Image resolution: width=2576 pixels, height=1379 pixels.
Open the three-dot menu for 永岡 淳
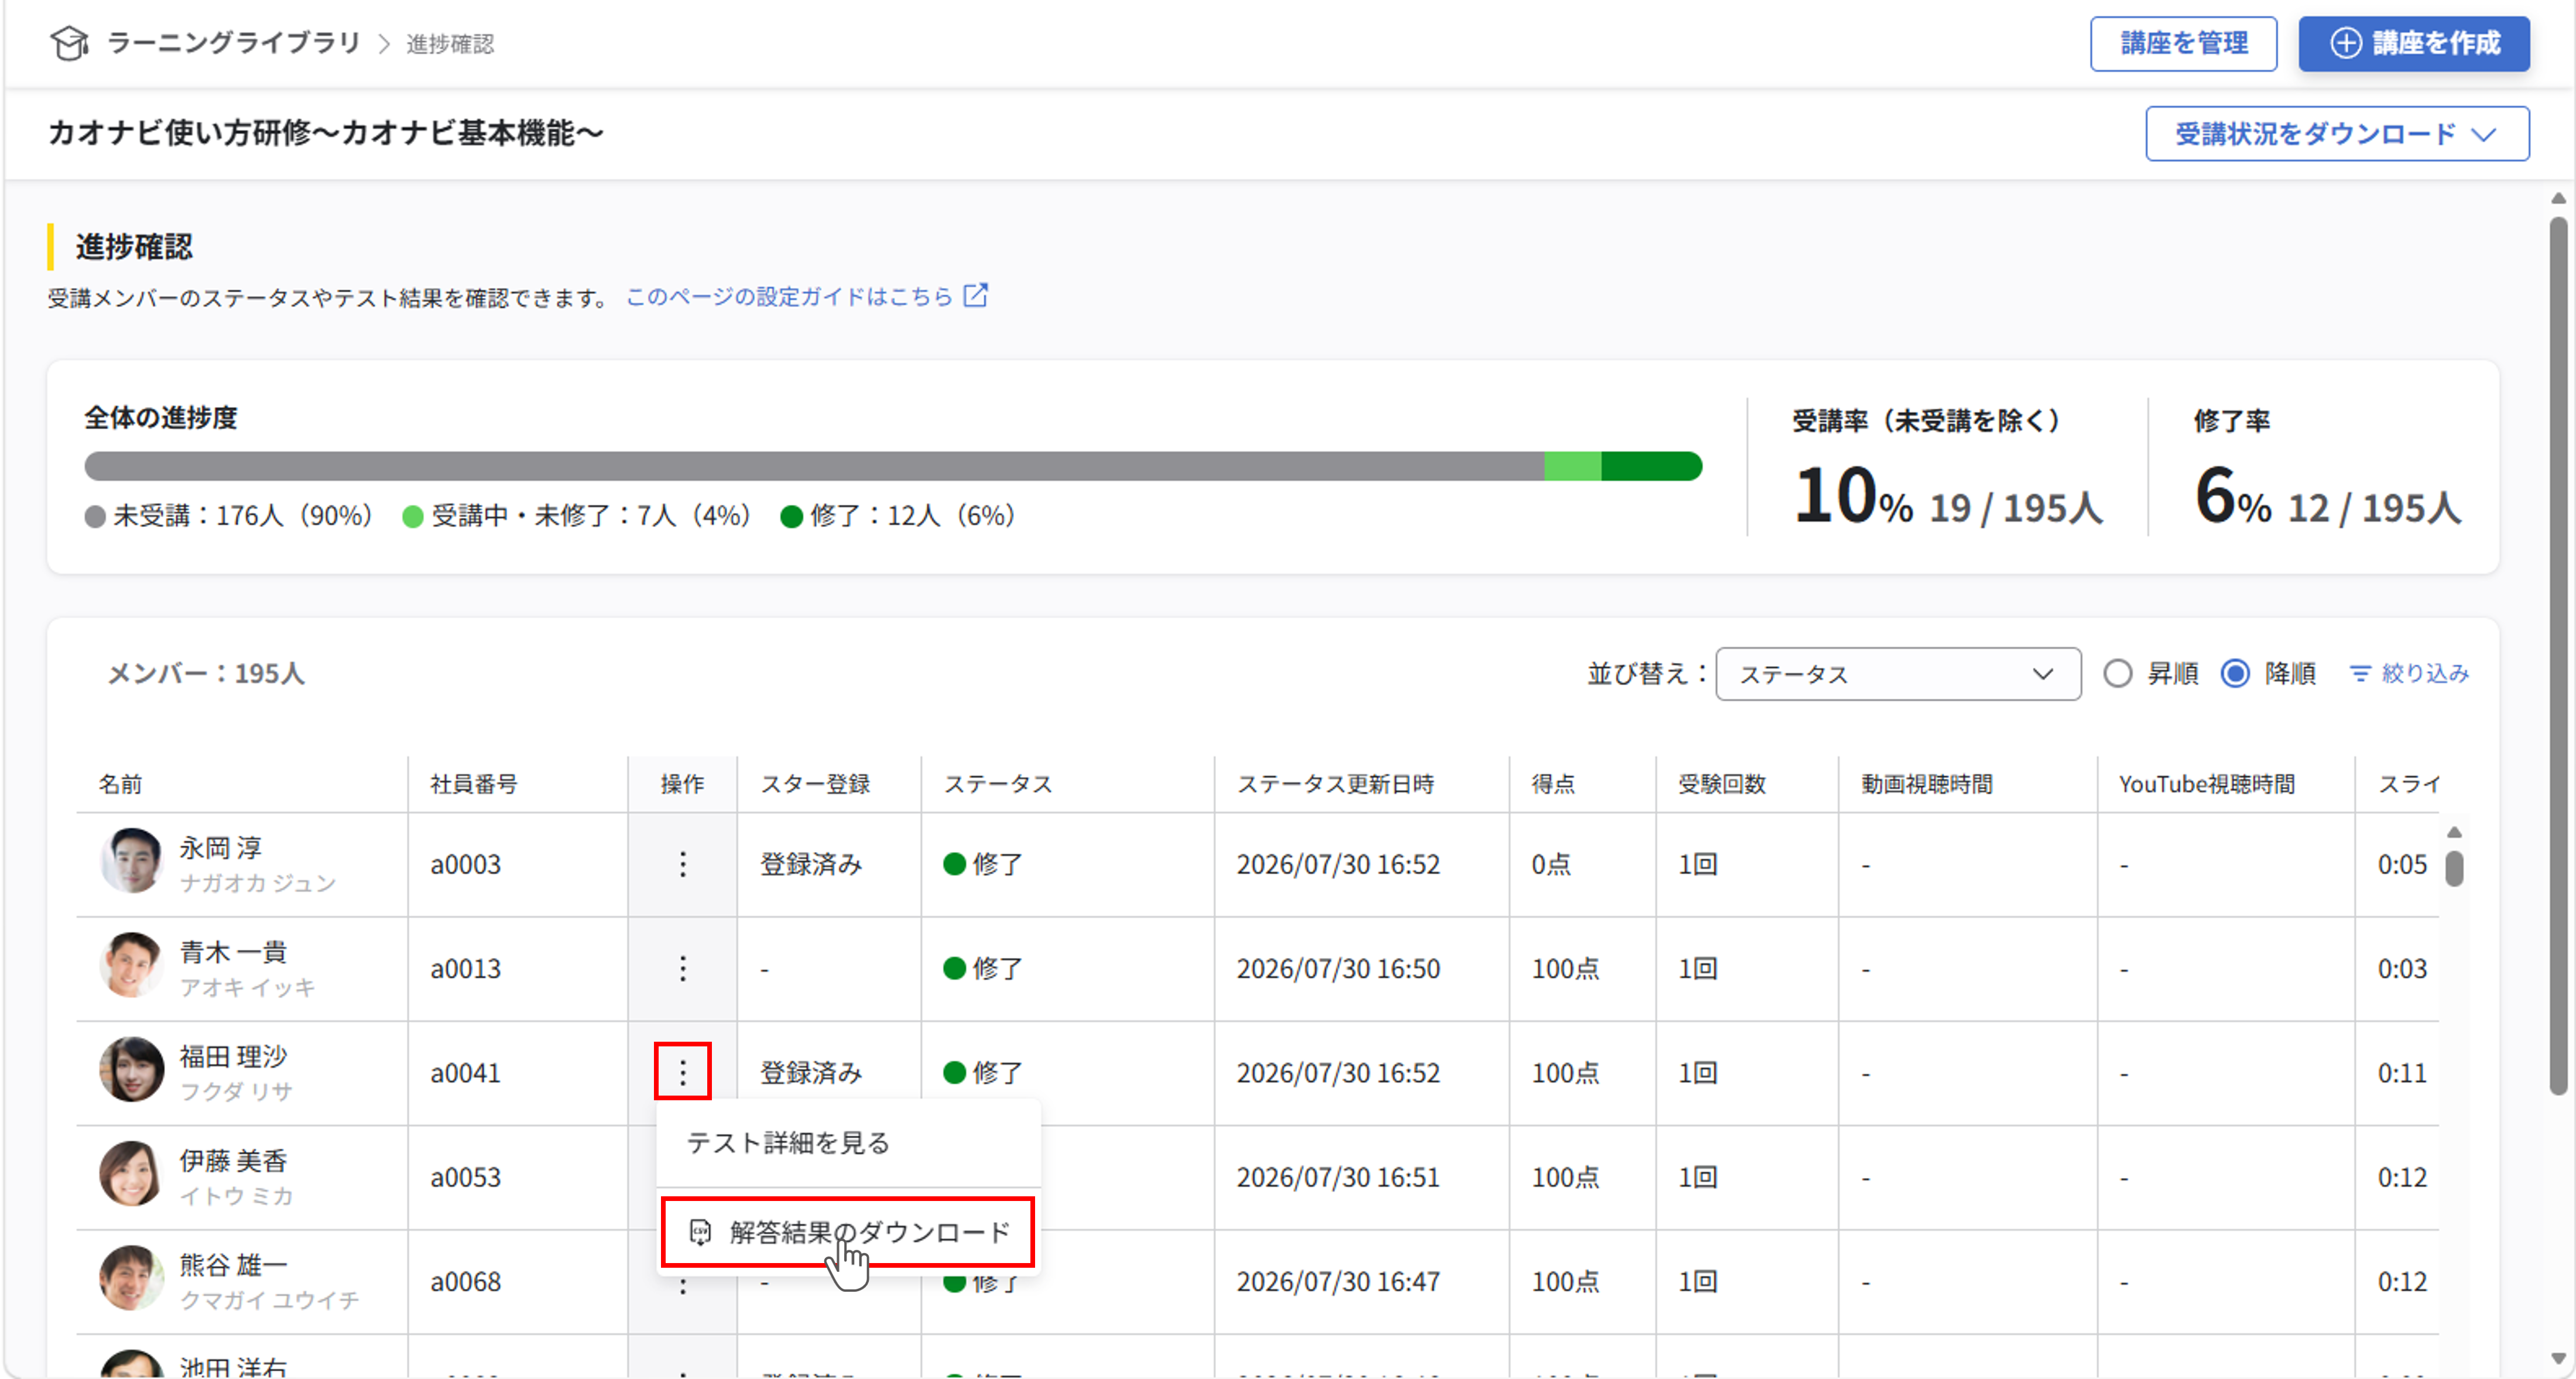point(683,864)
